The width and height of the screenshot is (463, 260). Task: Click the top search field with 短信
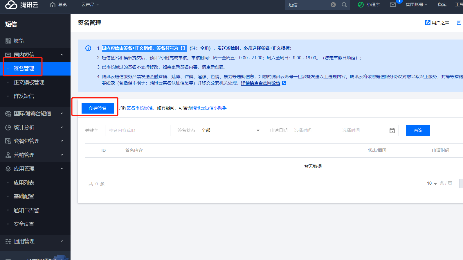pyautogui.click(x=308, y=5)
